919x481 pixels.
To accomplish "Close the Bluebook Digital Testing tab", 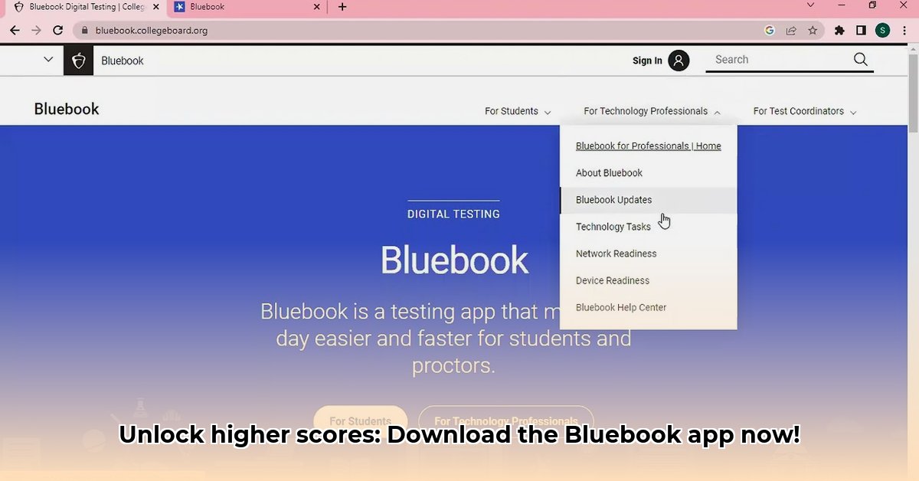I will 156,7.
